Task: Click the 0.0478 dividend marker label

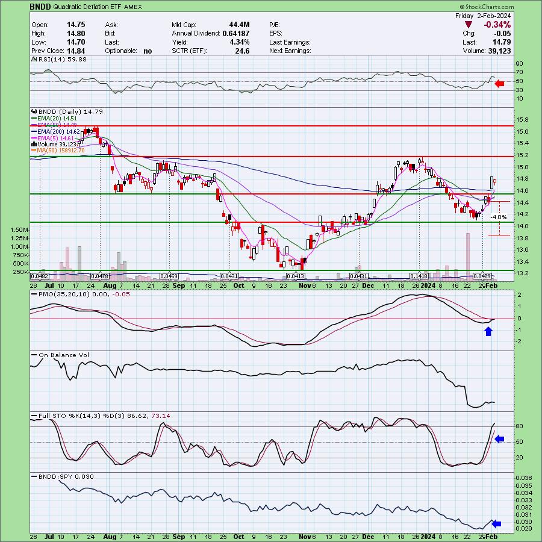Action: tap(100, 276)
